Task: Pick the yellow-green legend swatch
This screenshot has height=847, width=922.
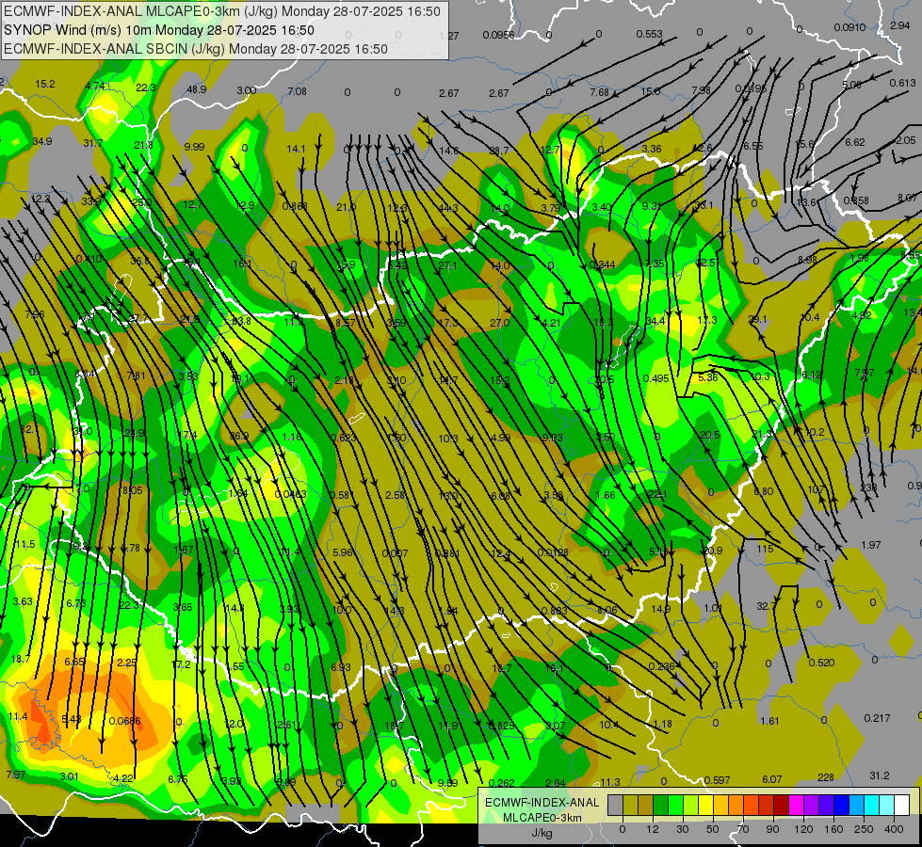Action: coord(691,805)
